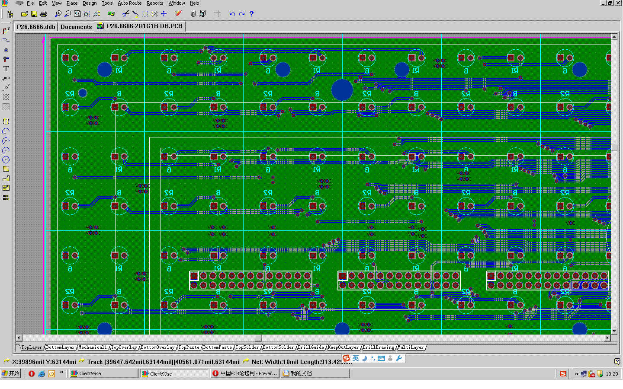
Task: Switch to the BottomLayer layer tab
Action: (x=61, y=347)
